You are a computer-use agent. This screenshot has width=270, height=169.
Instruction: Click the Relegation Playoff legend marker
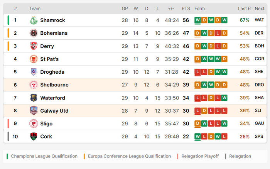coord(177,156)
